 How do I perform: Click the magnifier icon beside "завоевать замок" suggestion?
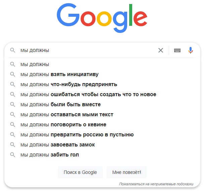click(12, 145)
